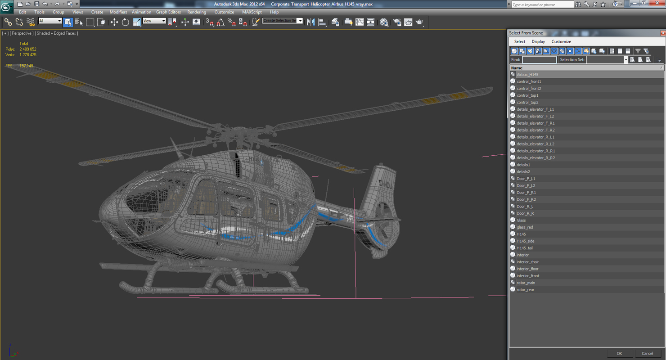
Task: Open the Layer Manager icon
Action: (x=335, y=22)
